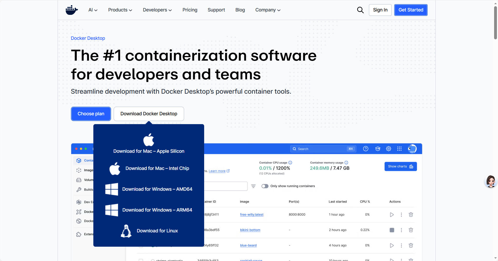Click the Apple logo for Apple Silicon
Viewport: 498px width, 261px height.
pyautogui.click(x=149, y=140)
